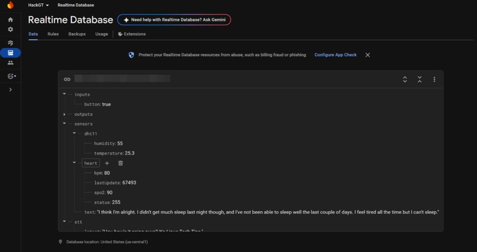
Task: Select the outputs key
Action: click(x=83, y=114)
